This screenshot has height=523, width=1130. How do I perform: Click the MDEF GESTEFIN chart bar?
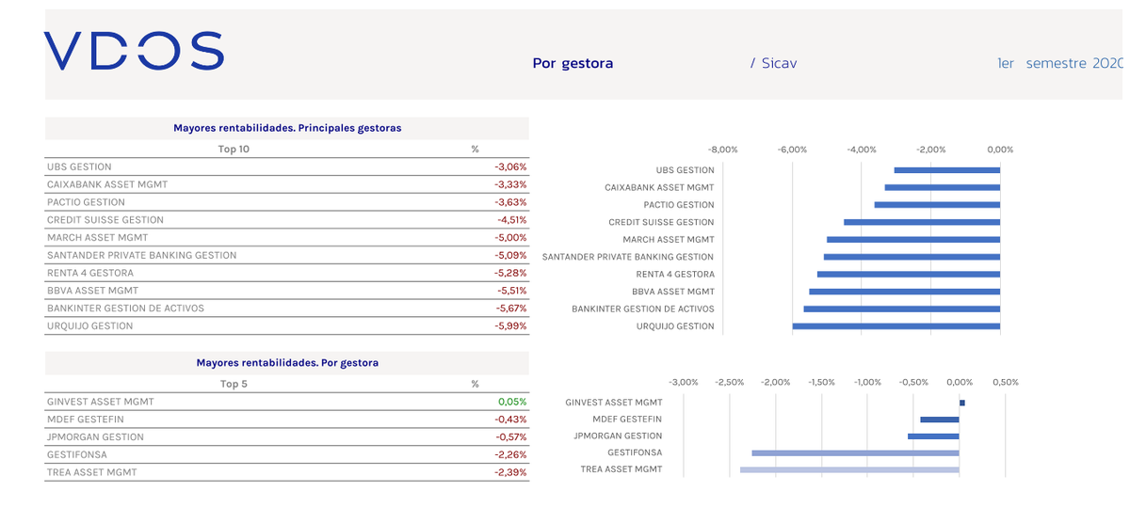point(940,420)
